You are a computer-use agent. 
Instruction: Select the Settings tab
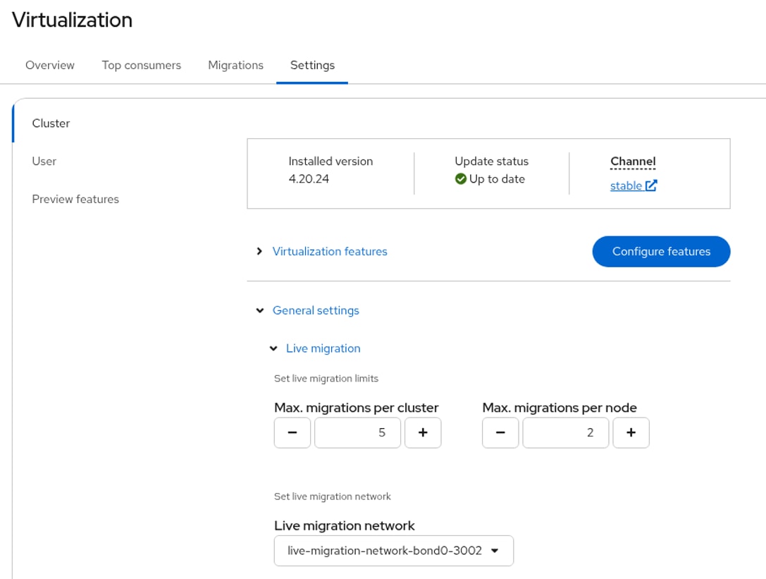(x=312, y=65)
